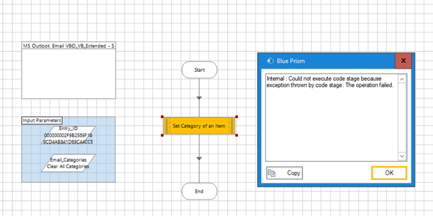The width and height of the screenshot is (433, 216).
Task: Select bottom-right resize handle of selected stage
Action: (236, 135)
